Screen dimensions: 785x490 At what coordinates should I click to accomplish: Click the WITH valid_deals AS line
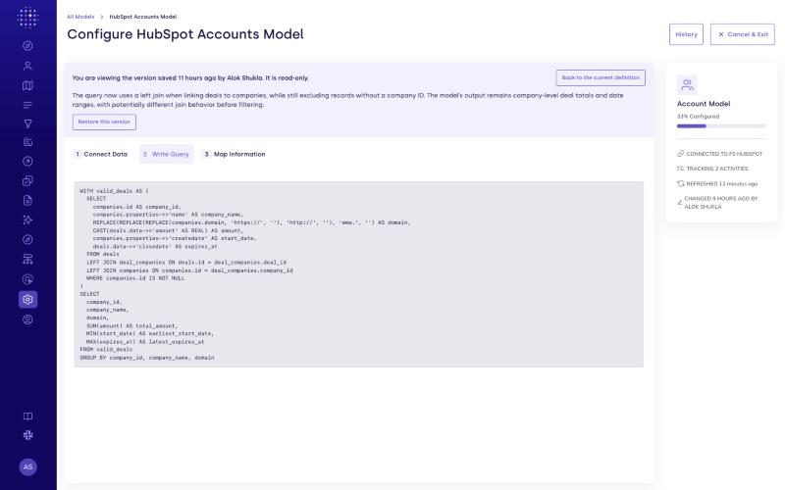click(x=114, y=191)
